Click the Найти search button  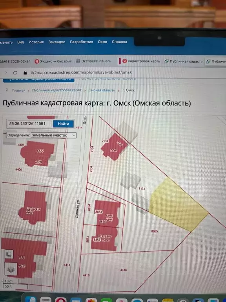(63, 124)
